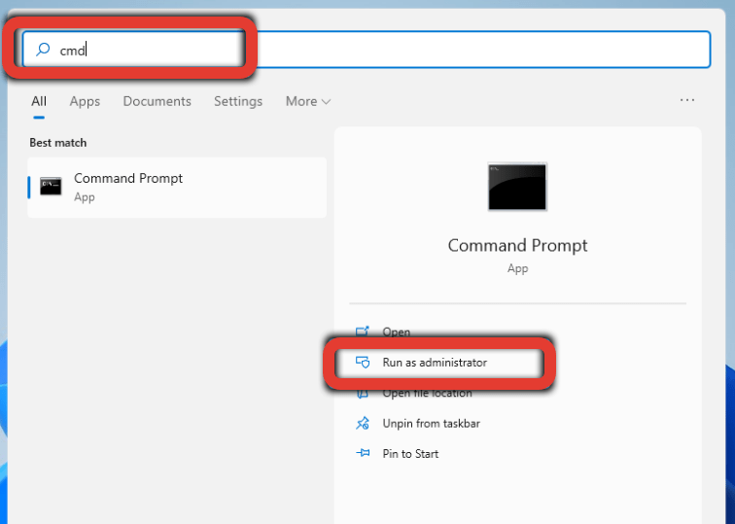Switch to the Apps tab
735x524 pixels.
(85, 101)
